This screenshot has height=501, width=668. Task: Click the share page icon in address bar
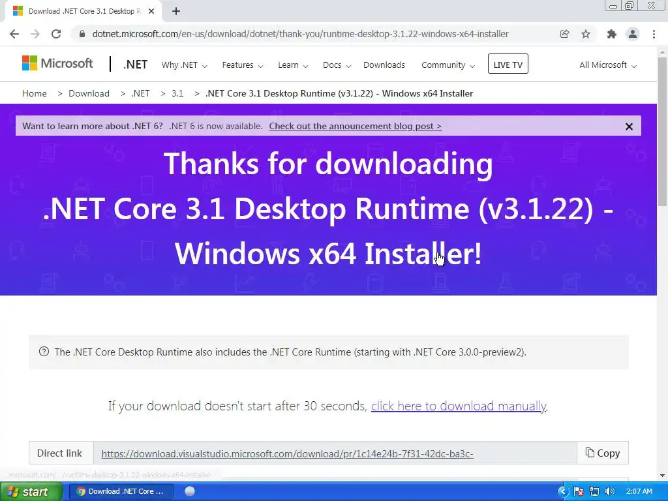(x=564, y=34)
